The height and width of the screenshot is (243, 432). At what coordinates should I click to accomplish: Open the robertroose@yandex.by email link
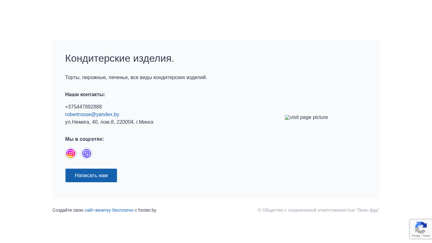92,115
